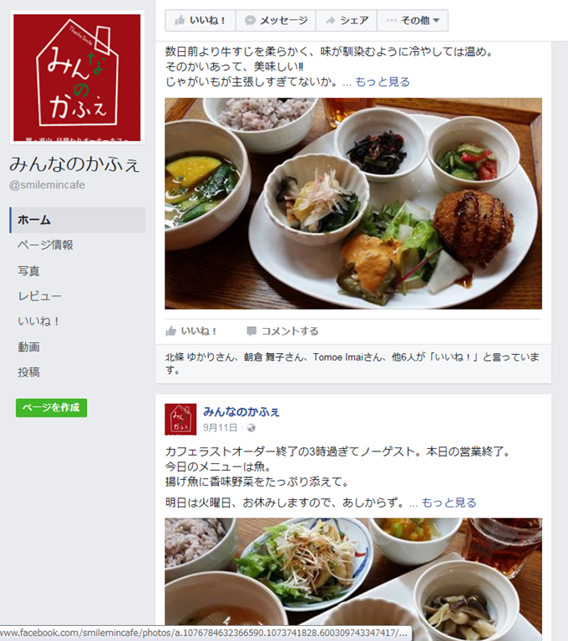This screenshot has width=568, height=641.
Task: Open the 写真 sidebar item
Action: click(x=28, y=270)
